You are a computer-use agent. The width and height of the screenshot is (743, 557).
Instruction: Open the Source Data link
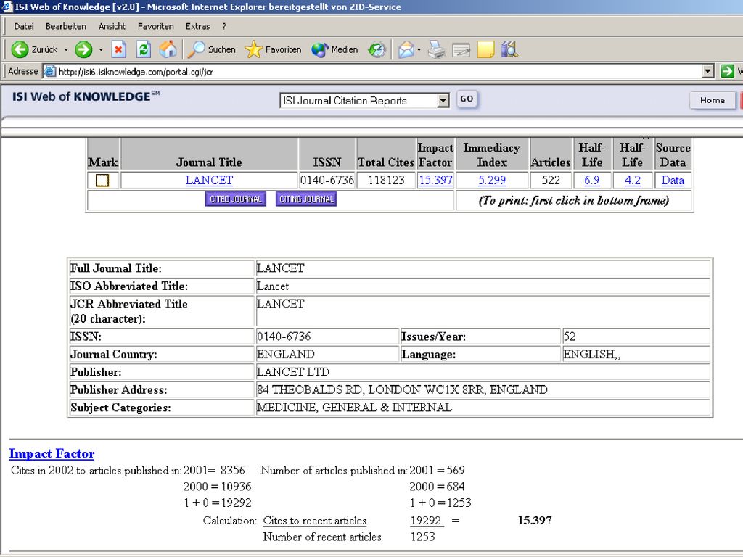point(673,181)
